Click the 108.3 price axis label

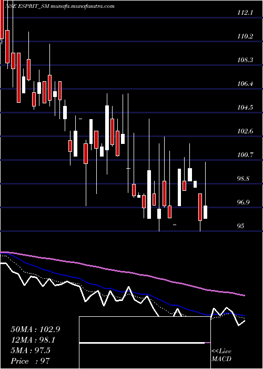[x=245, y=60]
